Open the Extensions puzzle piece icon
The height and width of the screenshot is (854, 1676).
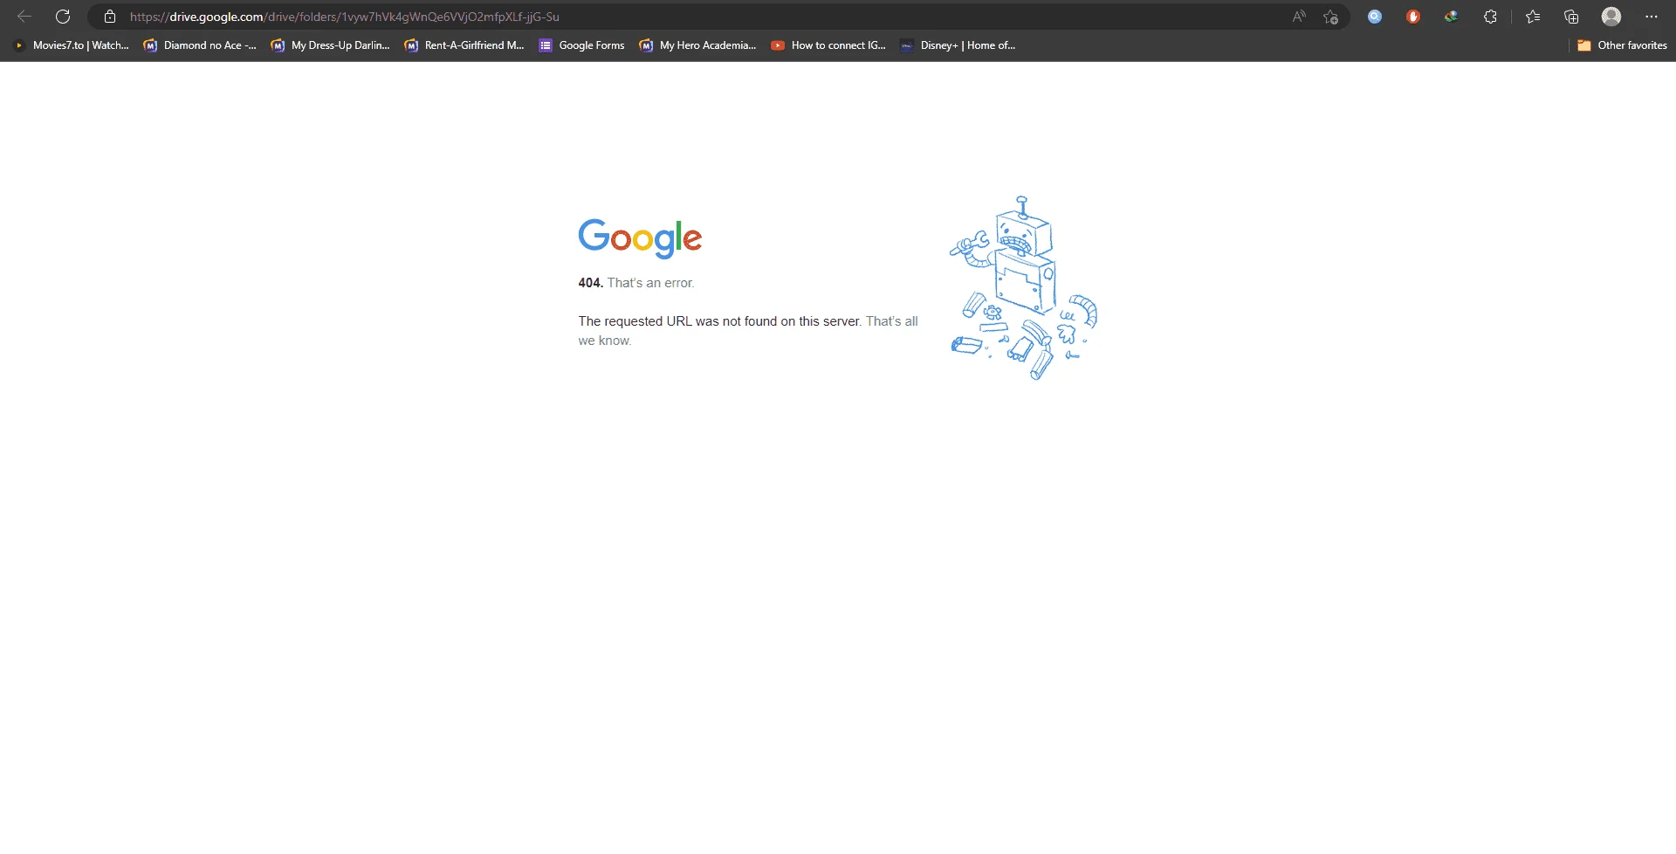pyautogui.click(x=1490, y=17)
